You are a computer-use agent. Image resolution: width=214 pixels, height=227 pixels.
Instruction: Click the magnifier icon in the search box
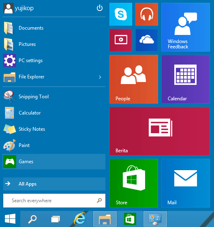coord(99,200)
